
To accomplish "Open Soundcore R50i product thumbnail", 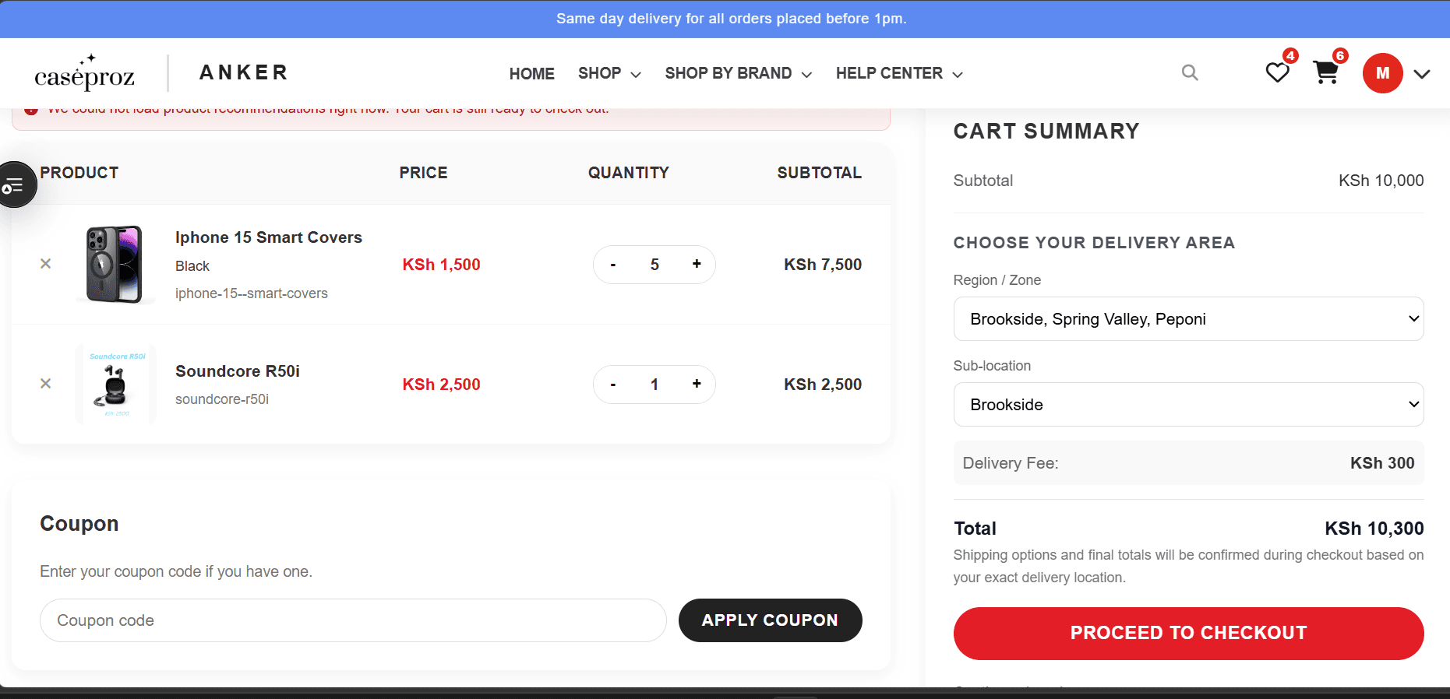I will [x=115, y=384].
